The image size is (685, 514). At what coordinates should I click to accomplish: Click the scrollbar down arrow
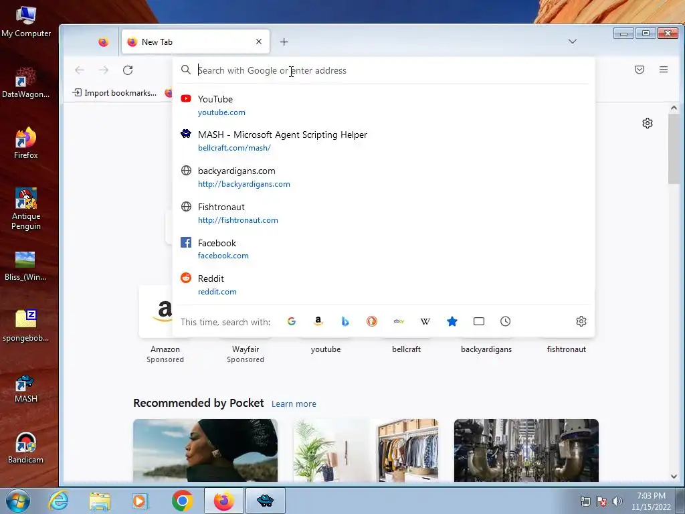(x=674, y=477)
